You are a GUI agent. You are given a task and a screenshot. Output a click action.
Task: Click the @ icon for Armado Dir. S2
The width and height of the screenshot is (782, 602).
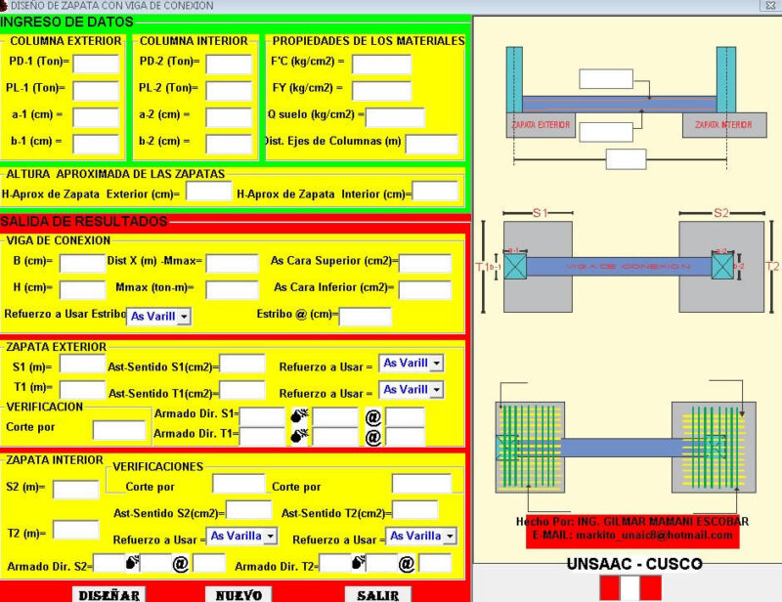tap(181, 564)
